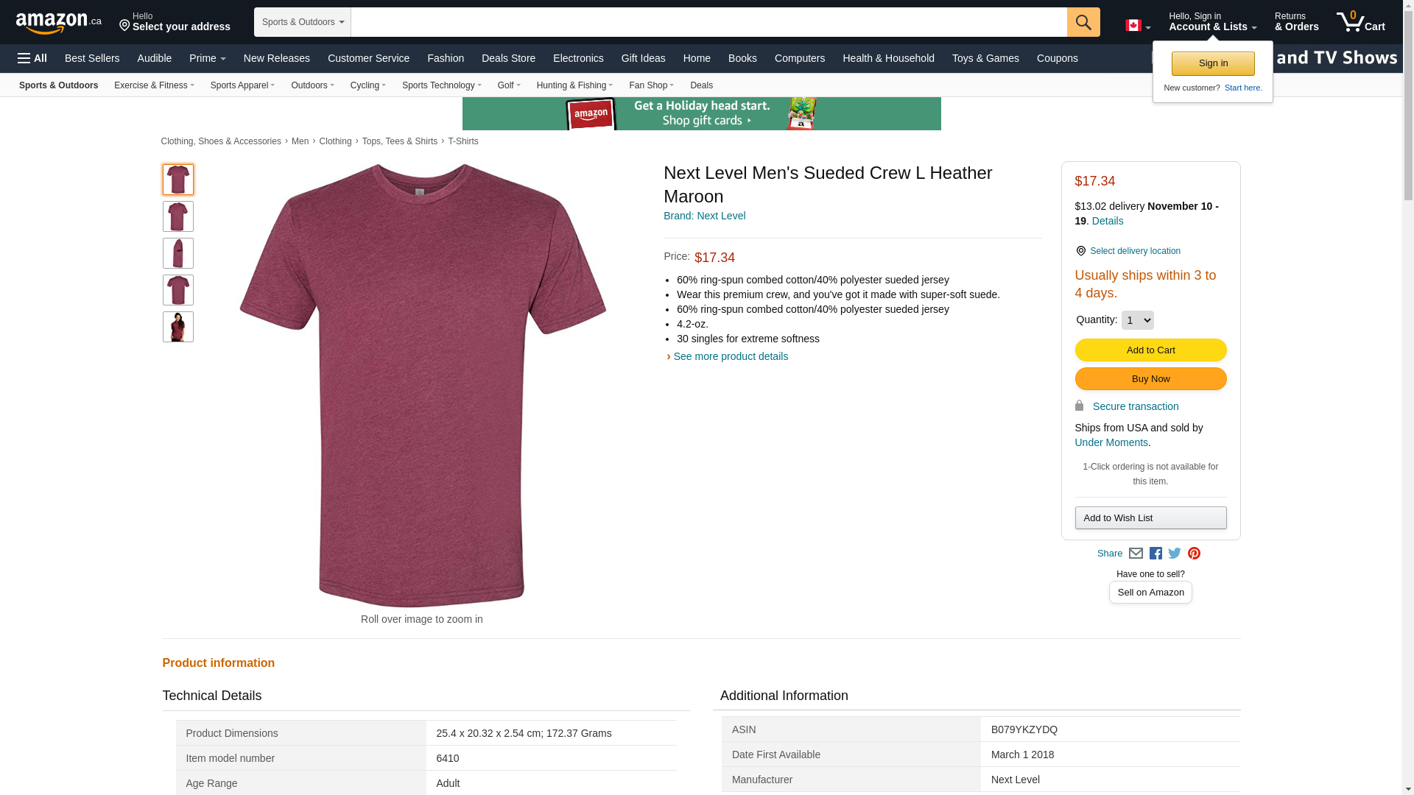This screenshot has width=1414, height=795.
Task: Click the Add to Cart button
Action: pyautogui.click(x=1150, y=350)
